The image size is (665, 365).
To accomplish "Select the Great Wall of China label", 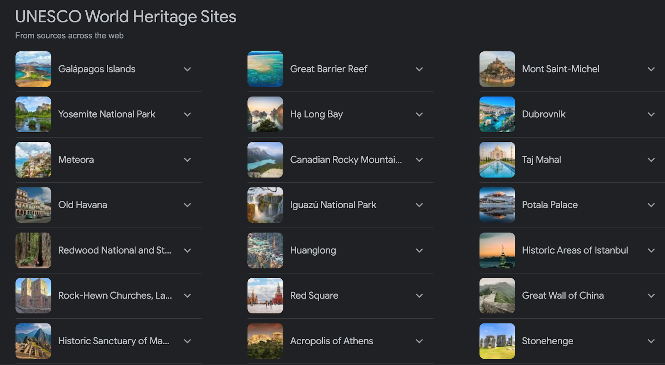I will click(x=563, y=296).
